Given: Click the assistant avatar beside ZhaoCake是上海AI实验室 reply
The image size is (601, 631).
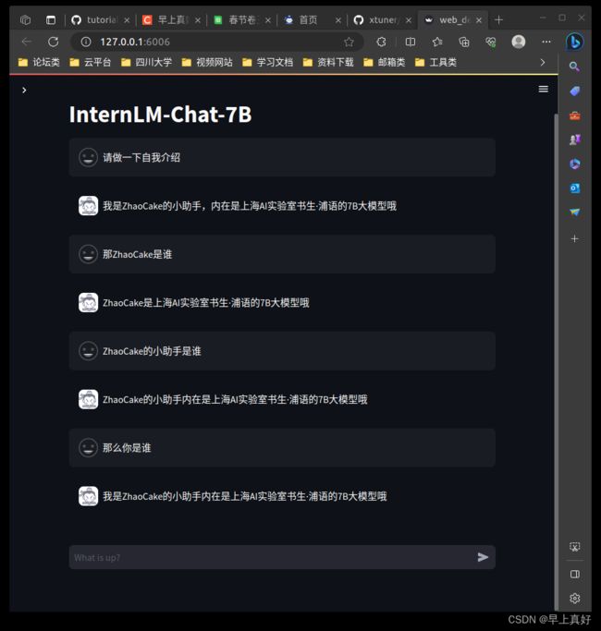Looking at the screenshot, I should click(88, 303).
